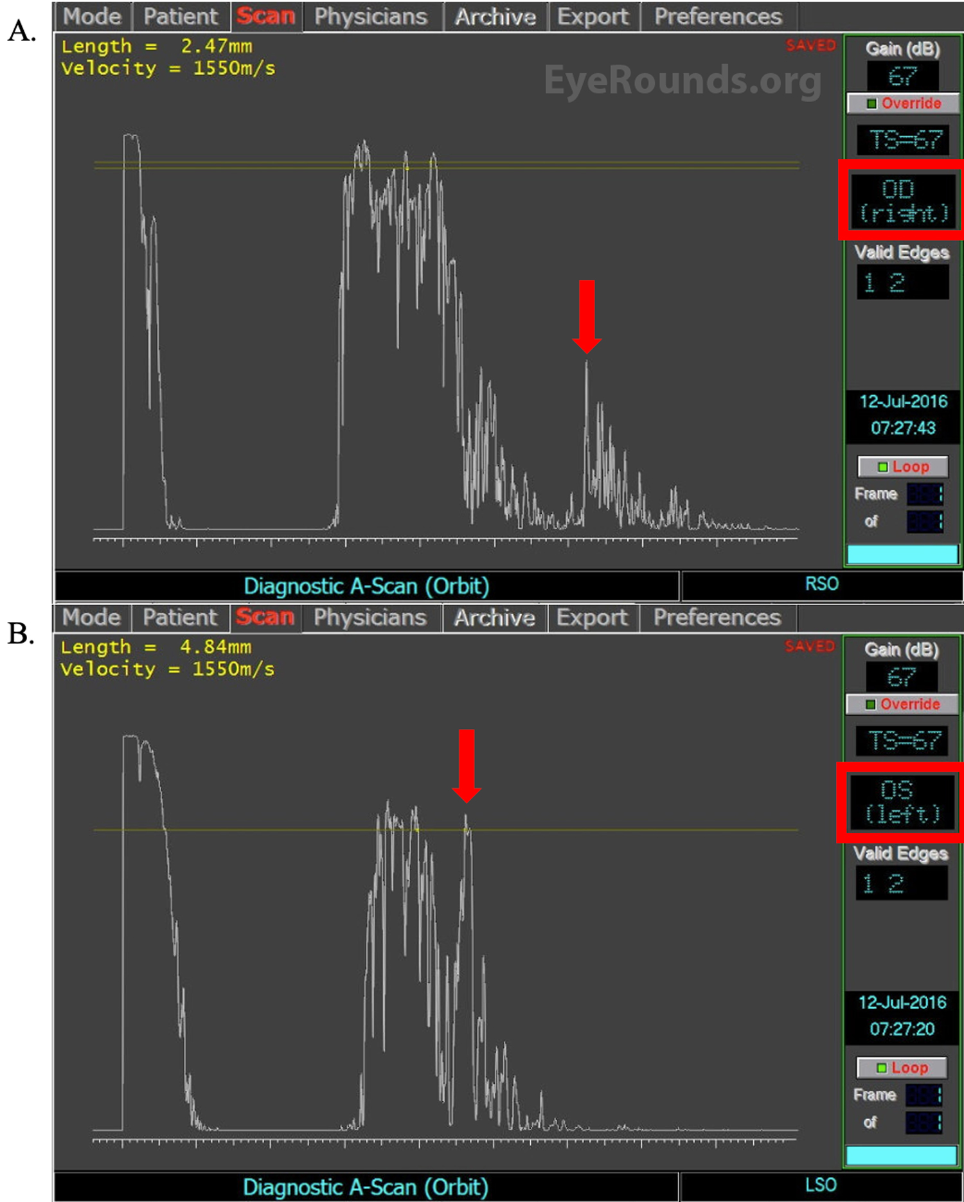Screen dimensions: 964x1202
Task: Open Preferences in panel B's menu bar
Action: point(717,617)
